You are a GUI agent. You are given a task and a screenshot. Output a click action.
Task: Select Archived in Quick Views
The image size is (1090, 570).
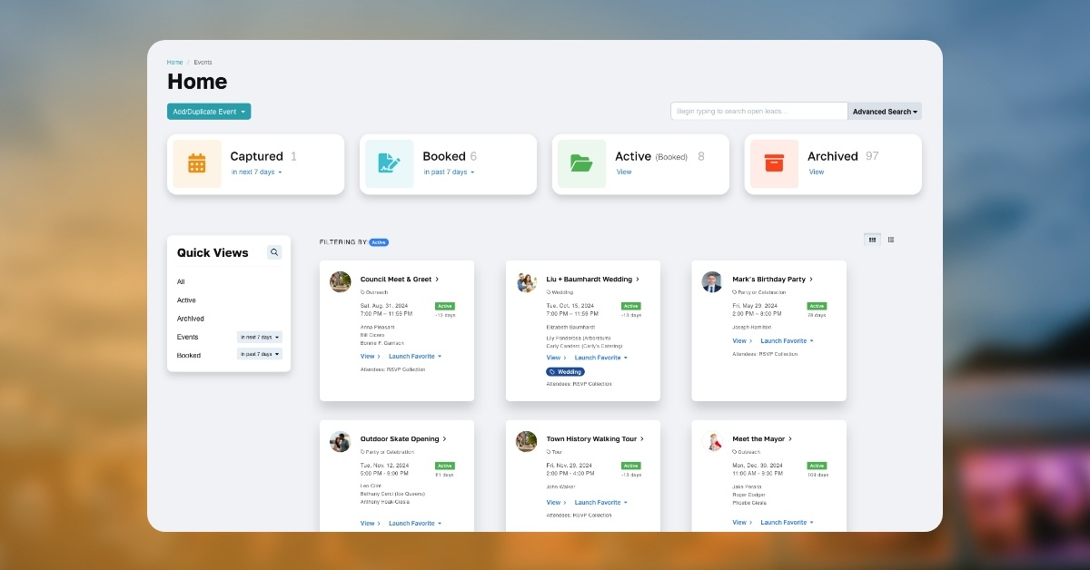point(191,319)
